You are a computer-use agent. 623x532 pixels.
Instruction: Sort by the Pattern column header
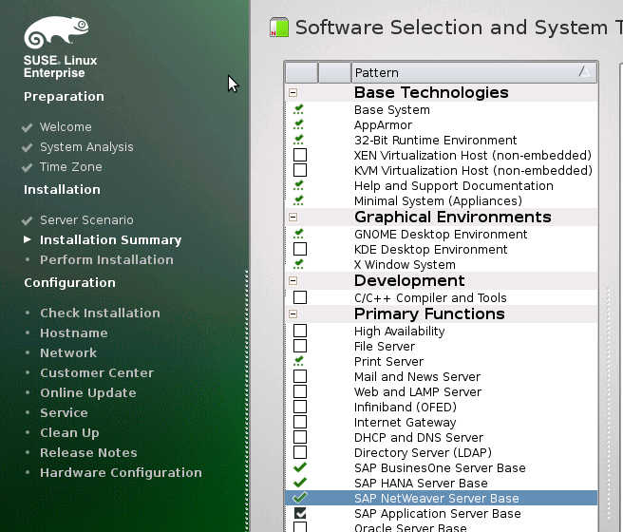click(474, 72)
